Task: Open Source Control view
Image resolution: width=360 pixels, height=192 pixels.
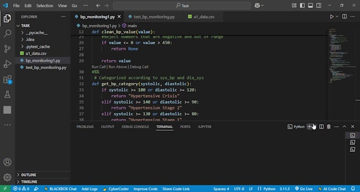Action: [7, 49]
